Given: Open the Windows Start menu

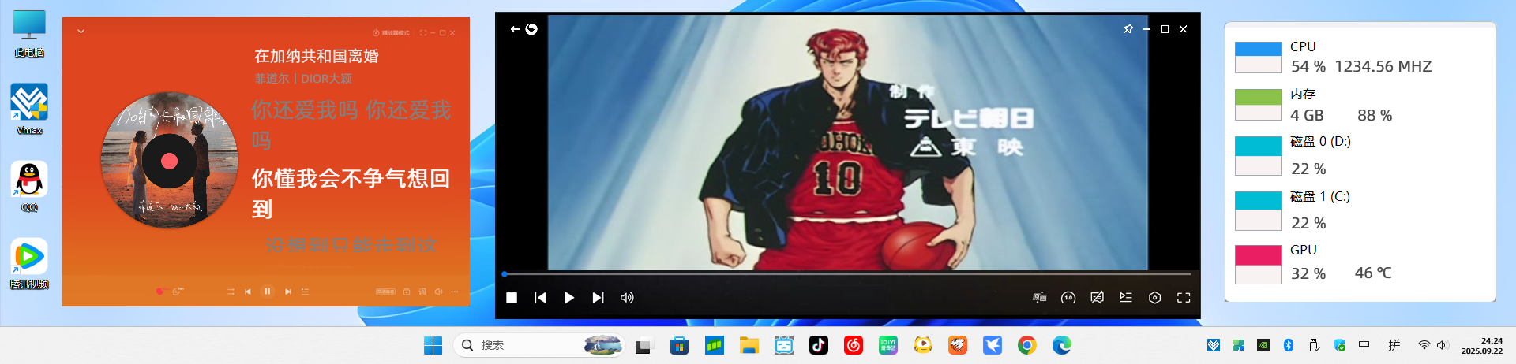Looking at the screenshot, I should 433,345.
